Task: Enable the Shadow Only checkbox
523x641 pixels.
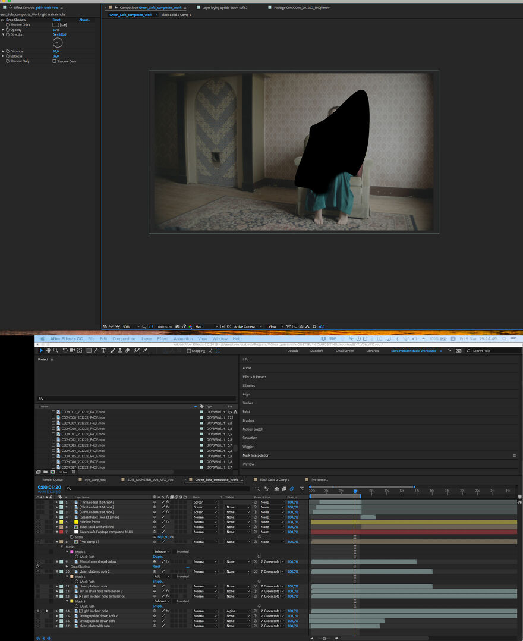Action: pos(55,61)
